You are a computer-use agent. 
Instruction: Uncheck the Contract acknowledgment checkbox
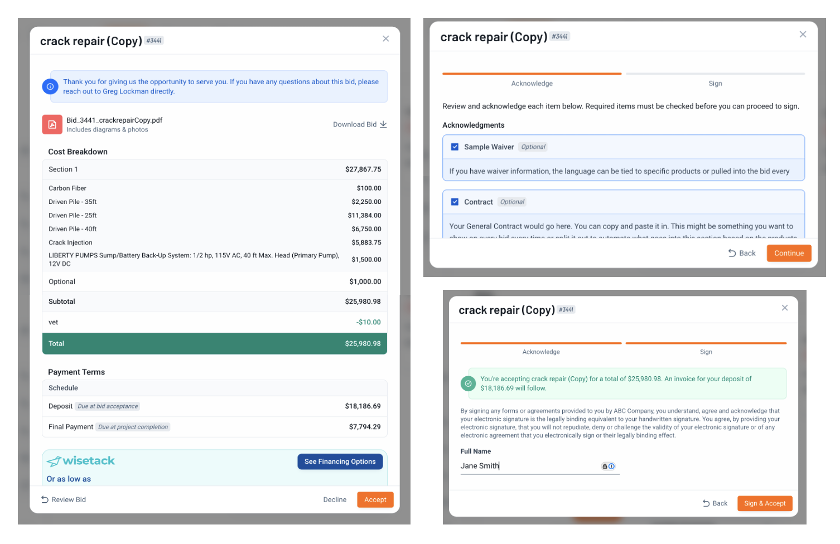[455, 202]
